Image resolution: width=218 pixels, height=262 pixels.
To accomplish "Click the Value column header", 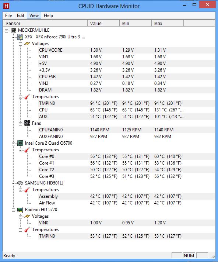I will 103,23.
